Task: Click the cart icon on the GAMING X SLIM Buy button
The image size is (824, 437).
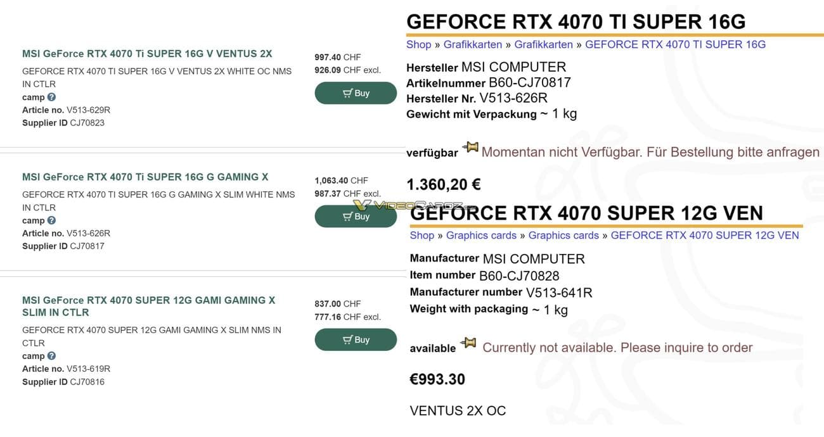Action: tap(346, 339)
